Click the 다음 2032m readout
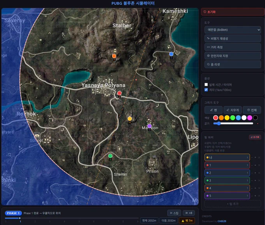The image size is (265, 225). [168, 221]
